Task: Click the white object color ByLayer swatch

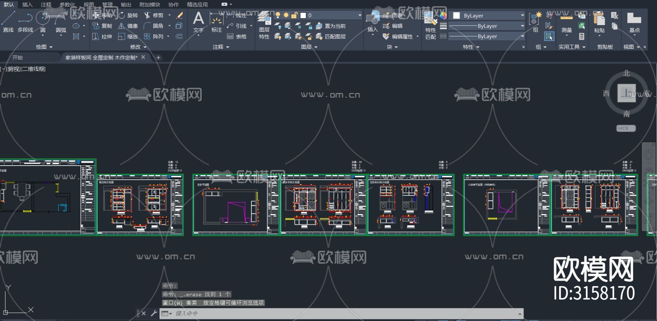Action: 456,16
